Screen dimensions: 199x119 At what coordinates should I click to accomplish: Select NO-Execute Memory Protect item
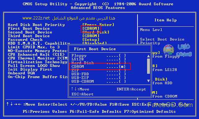point(38,51)
